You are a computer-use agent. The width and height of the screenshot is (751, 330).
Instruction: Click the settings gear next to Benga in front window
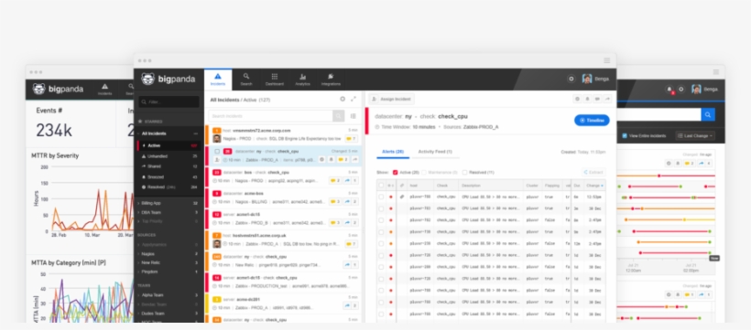571,79
